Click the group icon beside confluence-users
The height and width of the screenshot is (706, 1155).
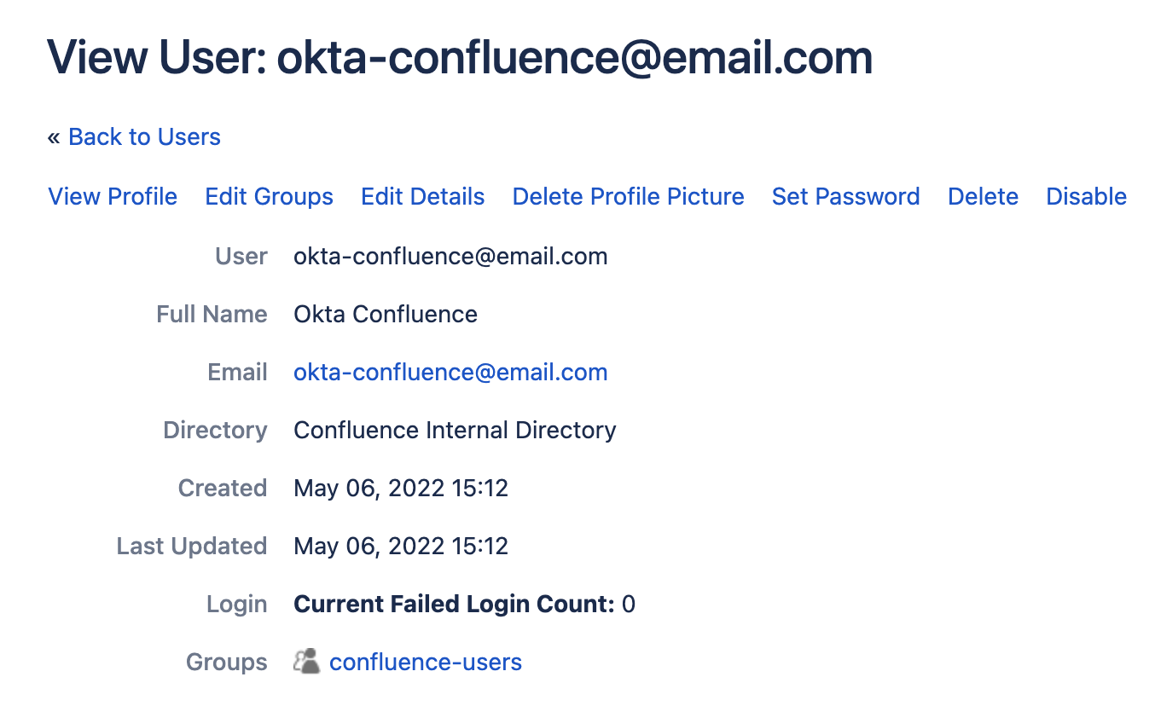point(306,662)
